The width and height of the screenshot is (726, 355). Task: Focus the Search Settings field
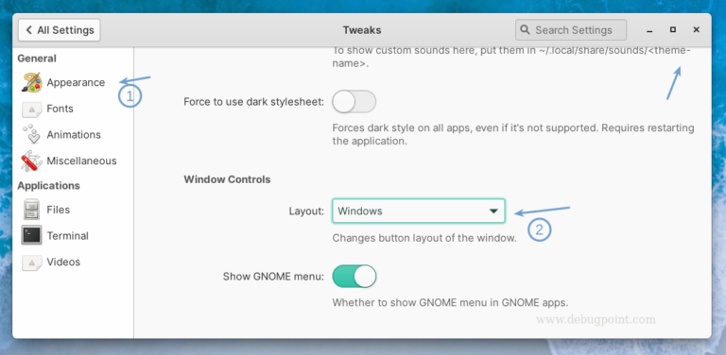571,30
